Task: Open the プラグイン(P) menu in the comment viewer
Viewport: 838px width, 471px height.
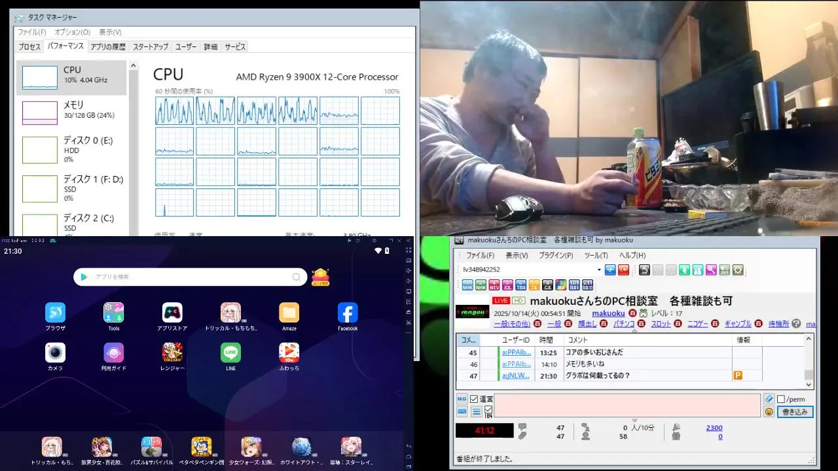Action: pyautogui.click(x=555, y=255)
